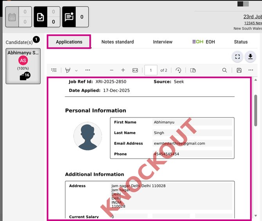Open more options beside highlighter tool
The height and width of the screenshot is (221, 262).
pos(88,70)
